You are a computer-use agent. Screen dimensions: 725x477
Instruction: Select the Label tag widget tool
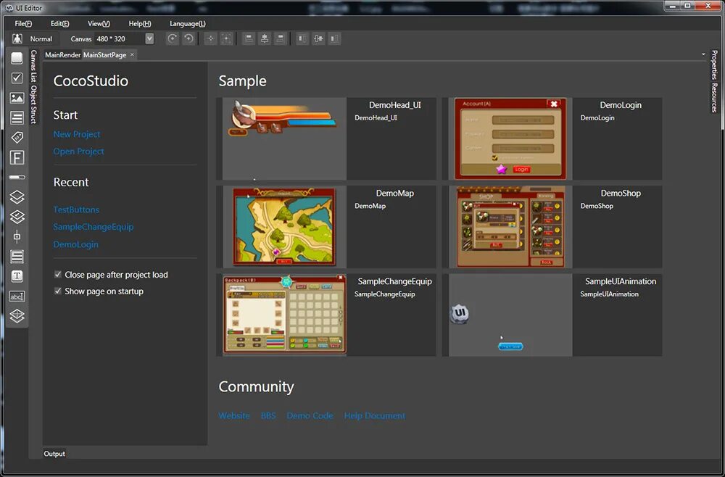point(17,137)
